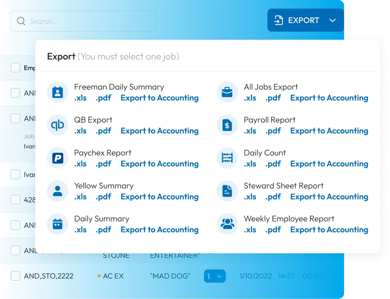Click the Daily Count abacus icon
The width and height of the screenshot is (390, 299).
pos(227,159)
